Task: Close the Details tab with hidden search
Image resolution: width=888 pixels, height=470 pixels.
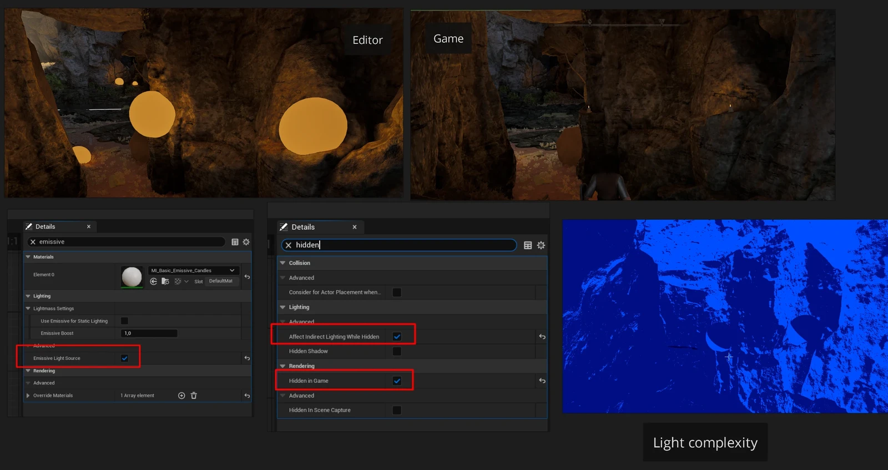Action: pyautogui.click(x=355, y=227)
